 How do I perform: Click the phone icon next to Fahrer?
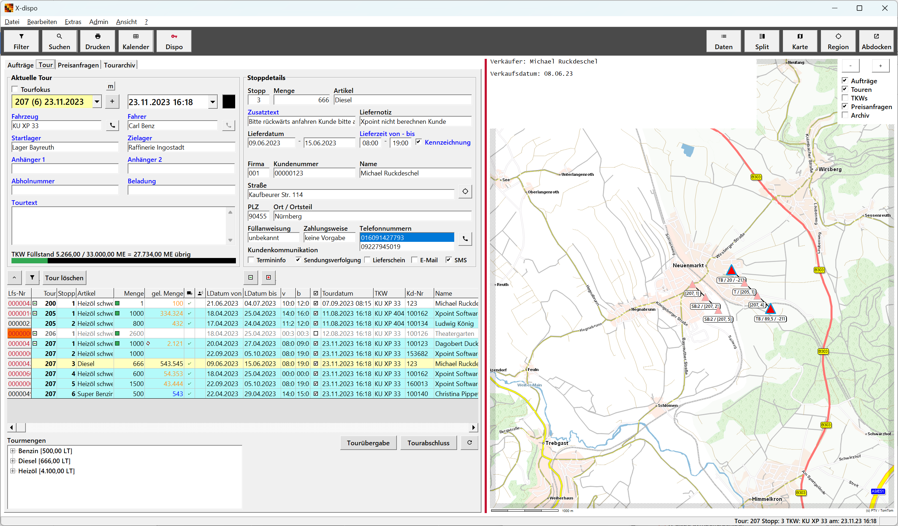coord(228,126)
